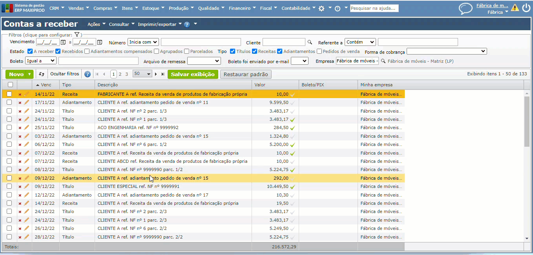The image size is (533, 255).
Task: Click the Restaurar padrão button
Action: pyautogui.click(x=246, y=74)
